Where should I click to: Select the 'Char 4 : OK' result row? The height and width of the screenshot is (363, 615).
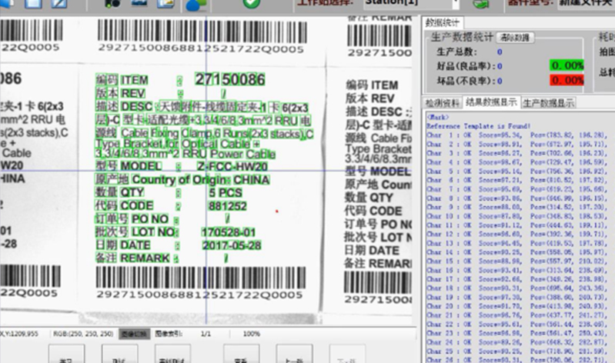click(517, 162)
